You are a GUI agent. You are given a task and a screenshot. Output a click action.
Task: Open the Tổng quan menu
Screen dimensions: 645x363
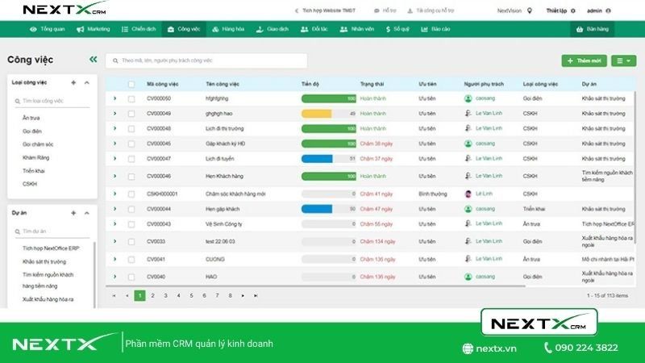point(47,29)
